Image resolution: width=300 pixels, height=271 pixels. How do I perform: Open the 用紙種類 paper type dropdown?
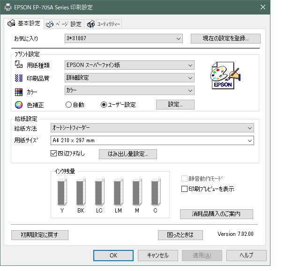pos(129,65)
